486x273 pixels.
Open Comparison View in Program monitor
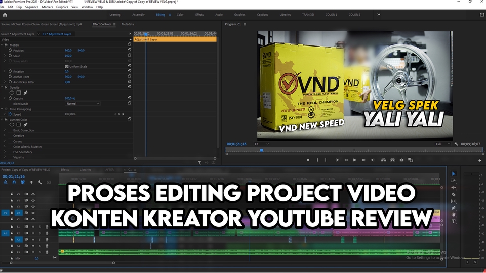click(x=411, y=160)
